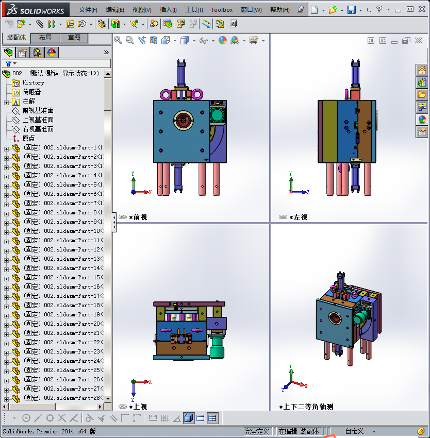The height and width of the screenshot is (438, 430).
Task: Click the Zoom to Area icon
Action: point(130,41)
